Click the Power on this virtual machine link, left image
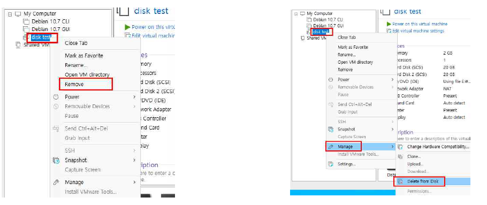This screenshot has height=205, width=487. pyautogui.click(x=153, y=27)
